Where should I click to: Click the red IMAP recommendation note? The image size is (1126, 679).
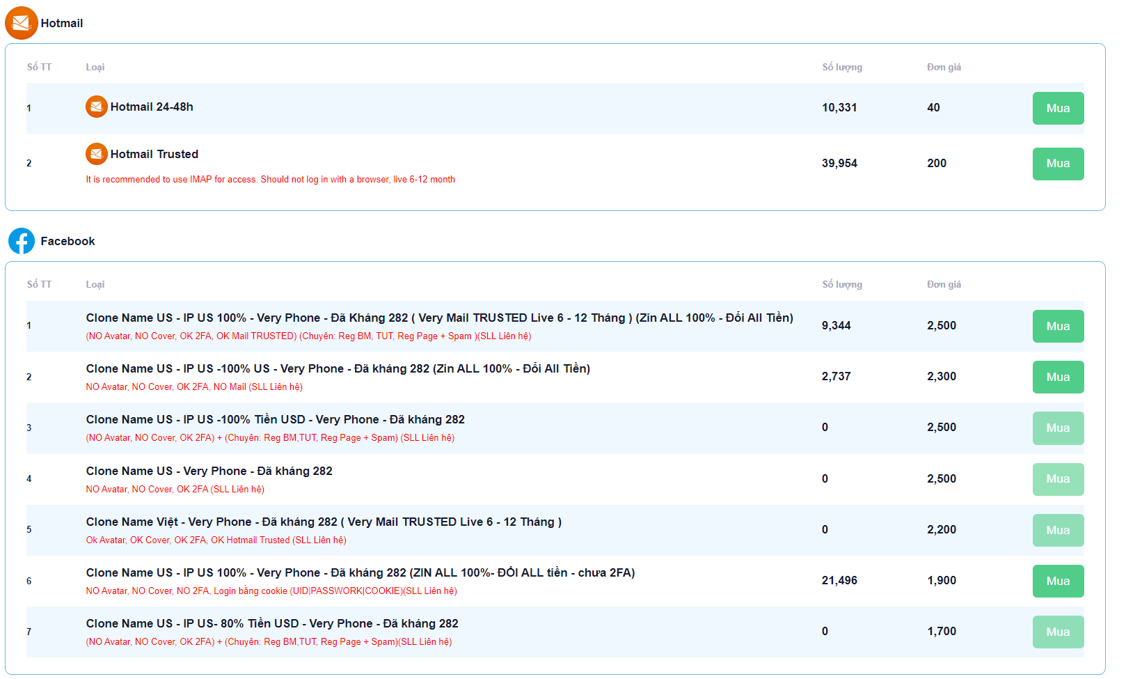pos(271,179)
